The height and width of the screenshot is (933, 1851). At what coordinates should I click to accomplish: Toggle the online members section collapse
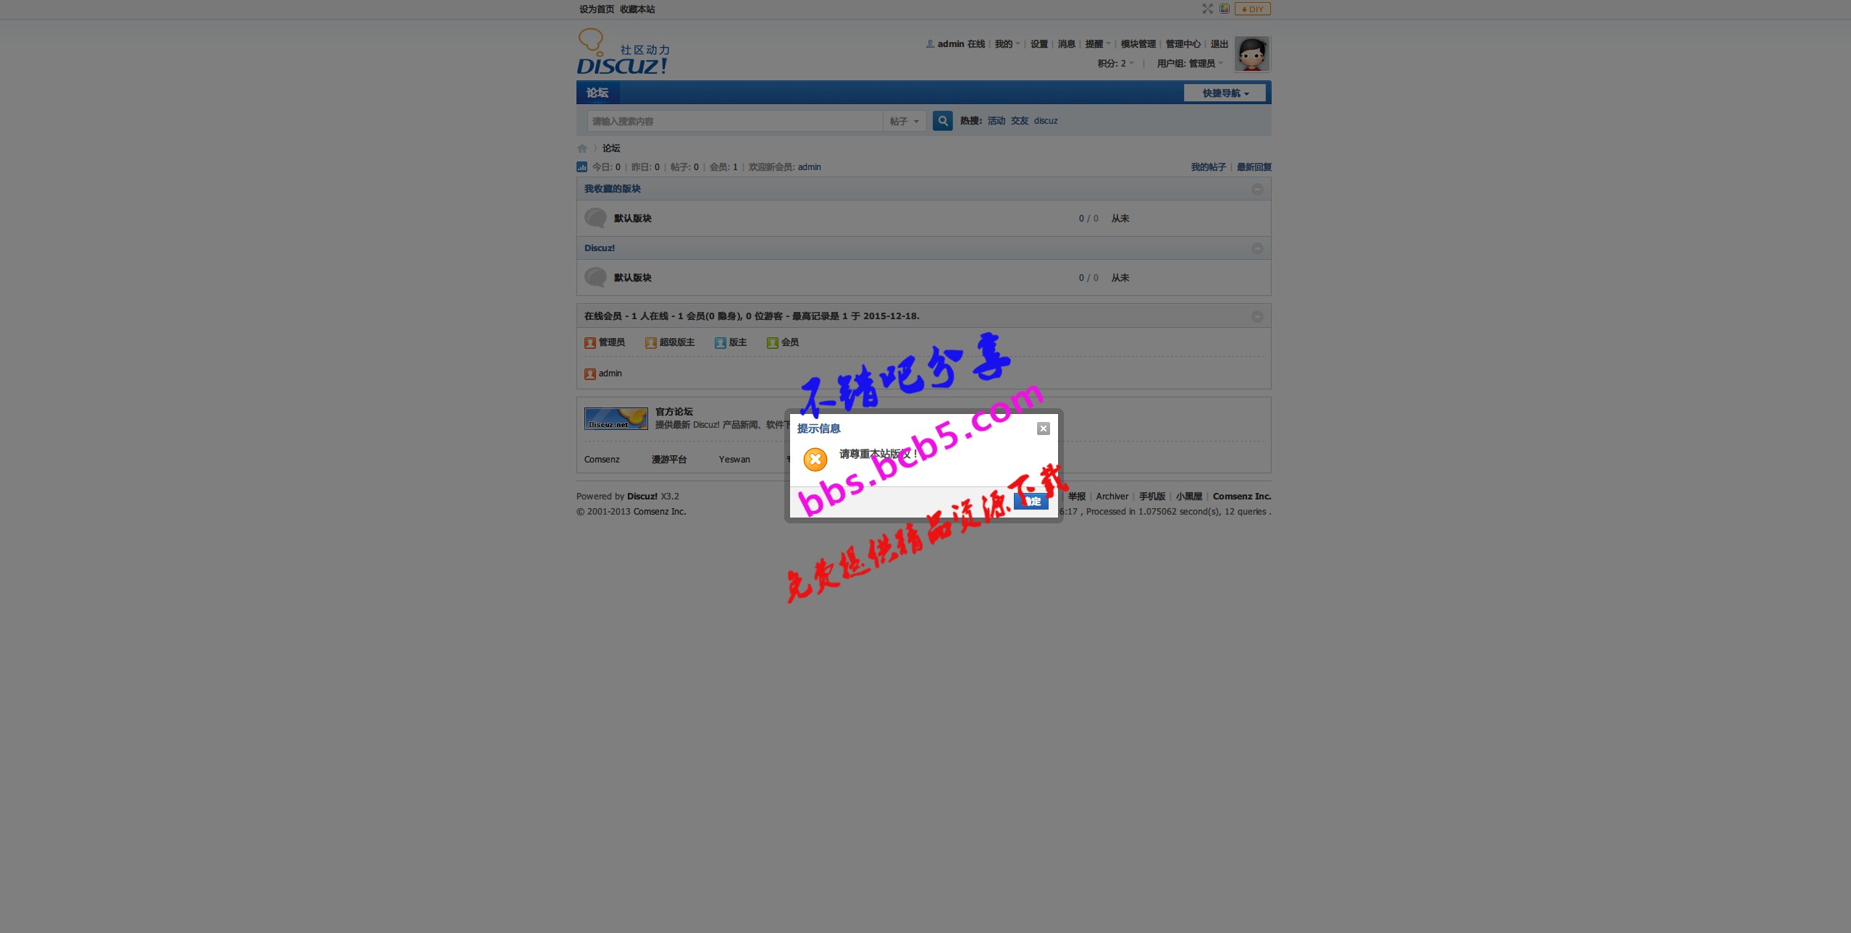(1257, 316)
